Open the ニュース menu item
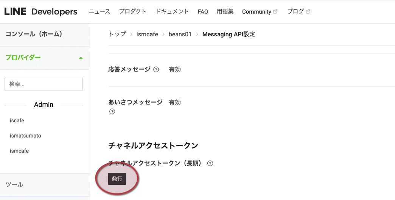The width and height of the screenshot is (395, 200). tap(100, 12)
